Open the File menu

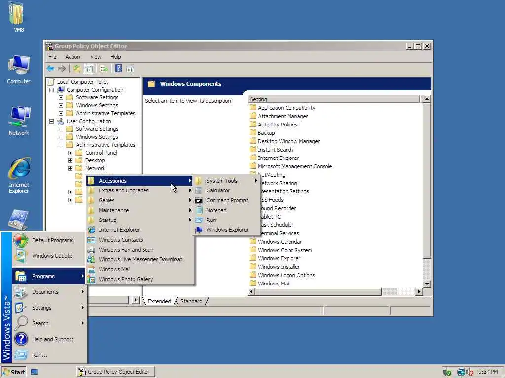pyautogui.click(x=52, y=57)
